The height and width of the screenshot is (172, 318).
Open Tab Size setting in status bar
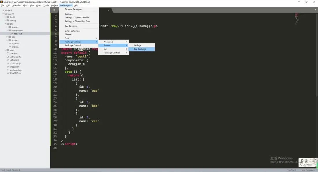pos(292,170)
